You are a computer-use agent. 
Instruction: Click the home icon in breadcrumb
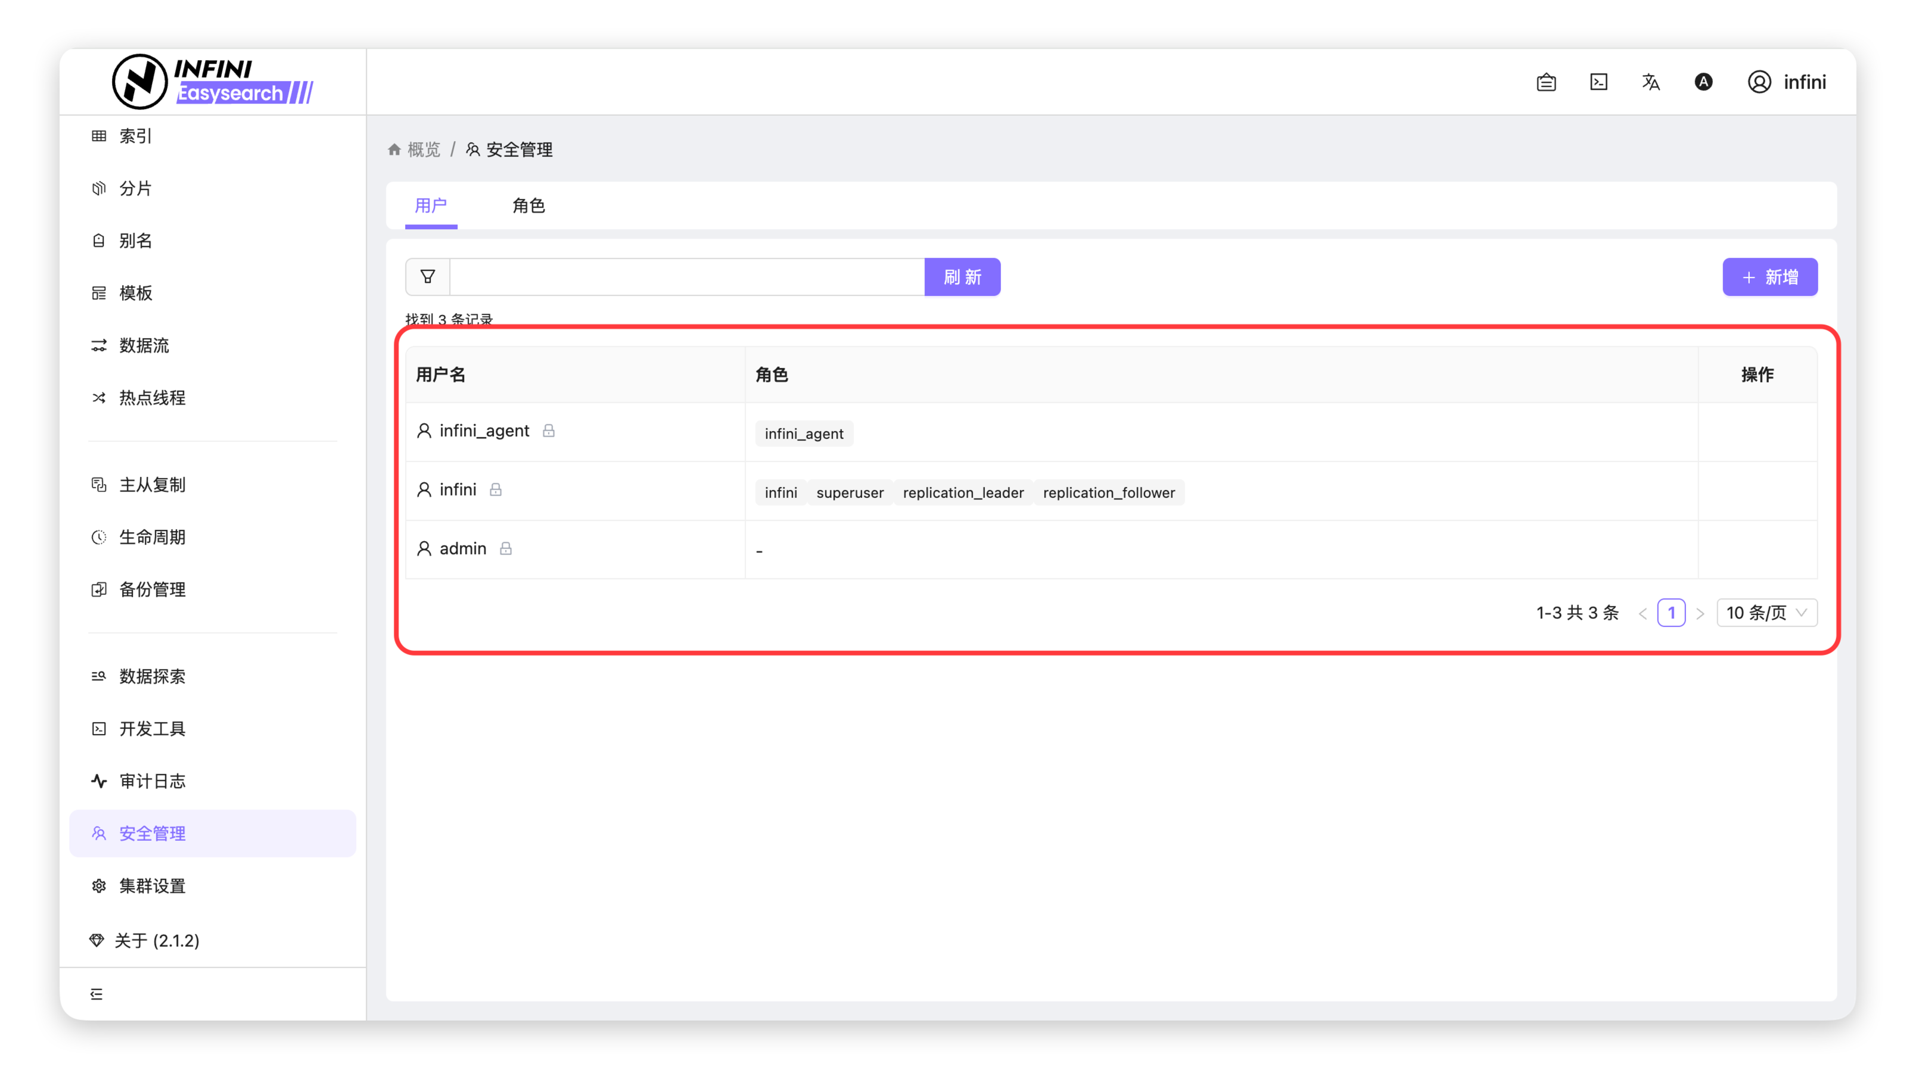[x=394, y=149]
